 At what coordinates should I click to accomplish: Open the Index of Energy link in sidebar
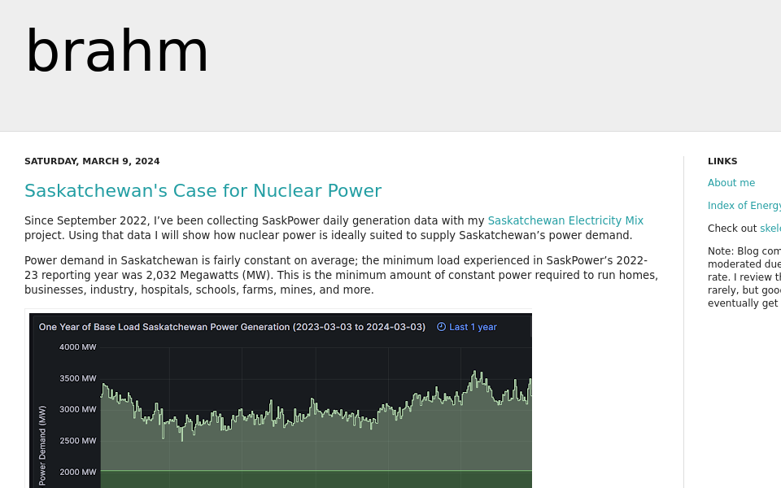click(x=744, y=206)
